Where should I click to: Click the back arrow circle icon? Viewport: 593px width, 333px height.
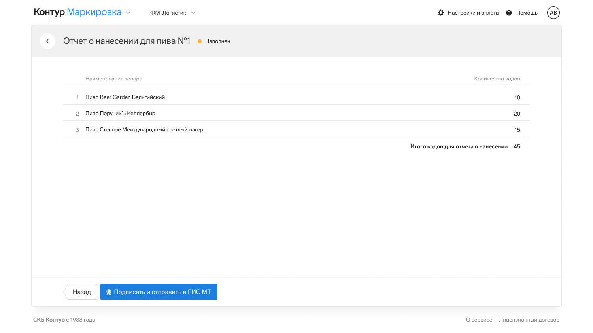[x=47, y=41]
